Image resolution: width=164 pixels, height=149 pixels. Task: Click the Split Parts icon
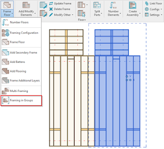97,5
